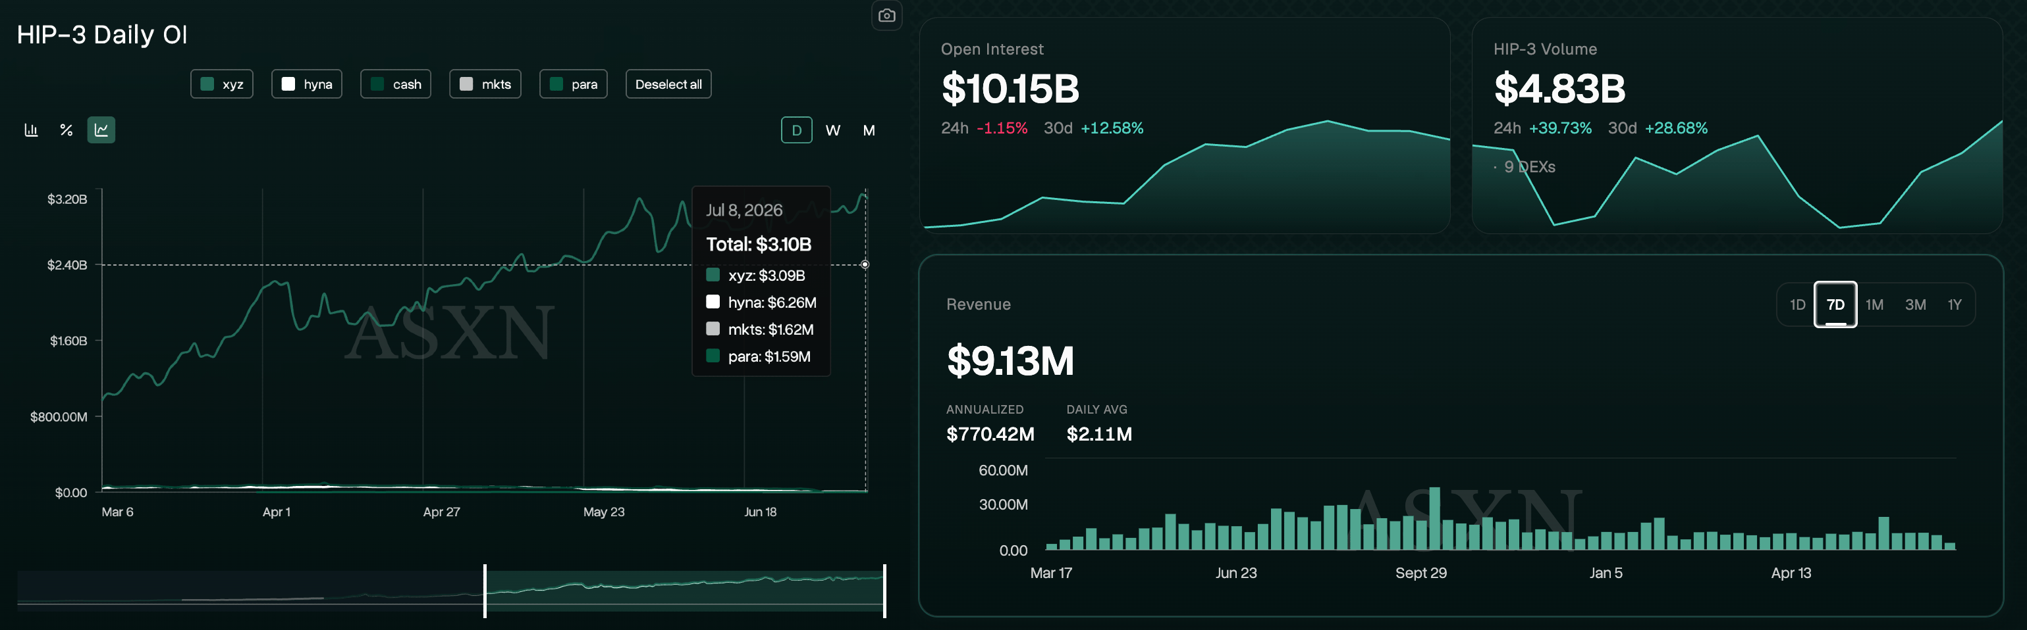
Task: Click the 9 DEXs label
Action: point(1530,167)
